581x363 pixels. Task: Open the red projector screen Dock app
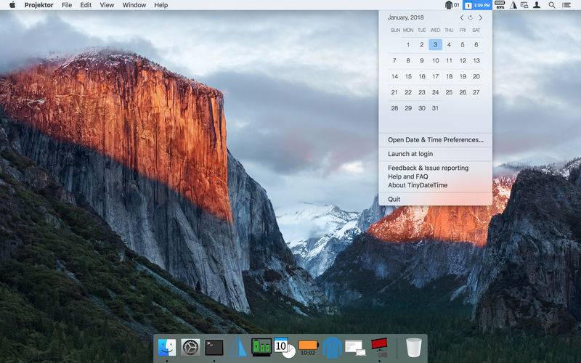pos(379,348)
